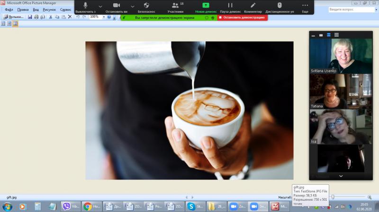Click the shield icon in green sharing bar
Image resolution: width=379 pixels, height=212 pixels.
point(213,18)
